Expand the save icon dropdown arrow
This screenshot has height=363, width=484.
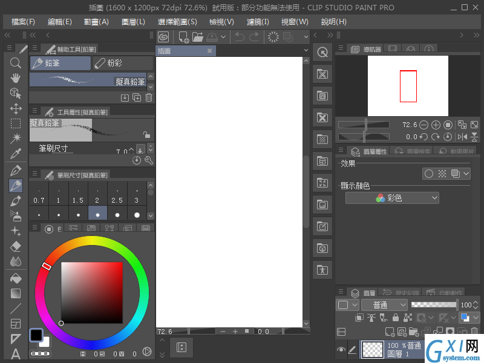(x=223, y=37)
